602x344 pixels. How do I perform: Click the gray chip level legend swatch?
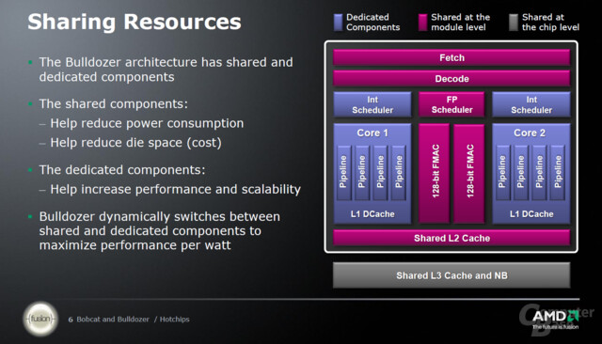[514, 23]
